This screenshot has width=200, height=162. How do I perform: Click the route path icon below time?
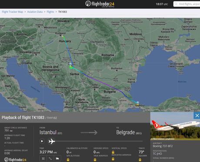(x=50, y=159)
